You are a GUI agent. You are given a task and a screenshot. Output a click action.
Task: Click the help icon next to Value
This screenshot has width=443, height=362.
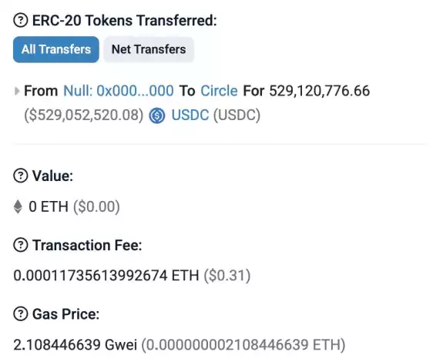pyautogui.click(x=21, y=176)
